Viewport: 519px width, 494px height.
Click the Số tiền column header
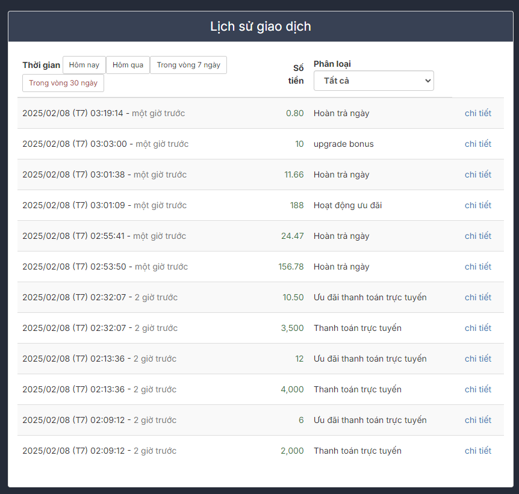click(297, 74)
